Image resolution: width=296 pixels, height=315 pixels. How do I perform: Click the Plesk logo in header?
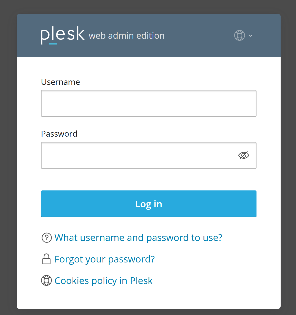[63, 35]
